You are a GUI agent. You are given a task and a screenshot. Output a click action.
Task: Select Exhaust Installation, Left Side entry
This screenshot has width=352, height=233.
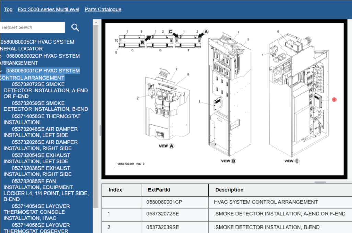(41, 158)
